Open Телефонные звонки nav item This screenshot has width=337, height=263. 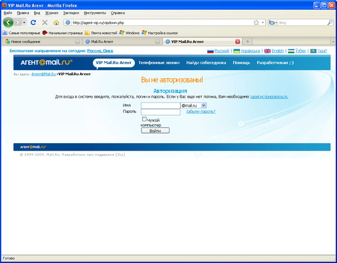coord(159,63)
